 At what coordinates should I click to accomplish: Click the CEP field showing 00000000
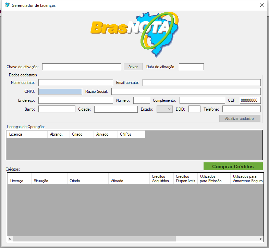[x=250, y=100]
